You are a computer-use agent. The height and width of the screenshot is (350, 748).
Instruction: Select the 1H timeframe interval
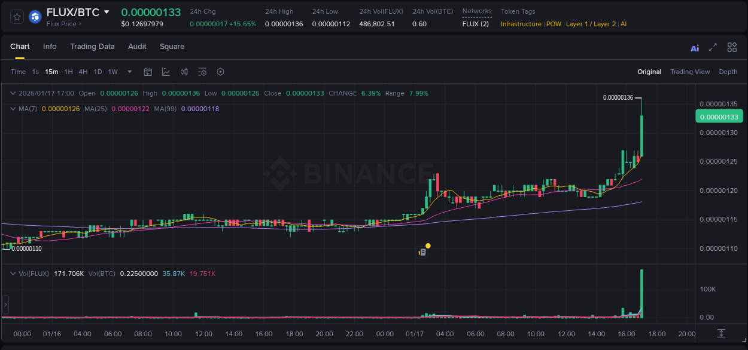tap(69, 72)
